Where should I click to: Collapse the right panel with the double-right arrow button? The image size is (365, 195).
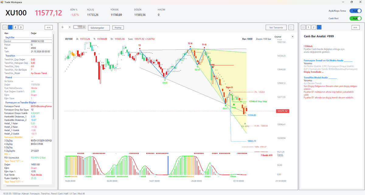tap(355, 27)
